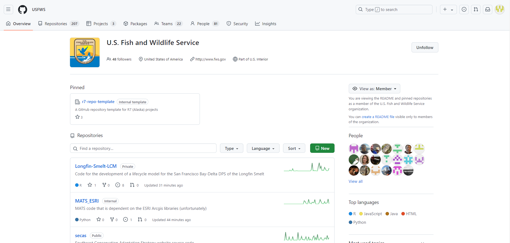The image size is (510, 243).
Task: Open the Language filter dropdown
Action: (263, 148)
